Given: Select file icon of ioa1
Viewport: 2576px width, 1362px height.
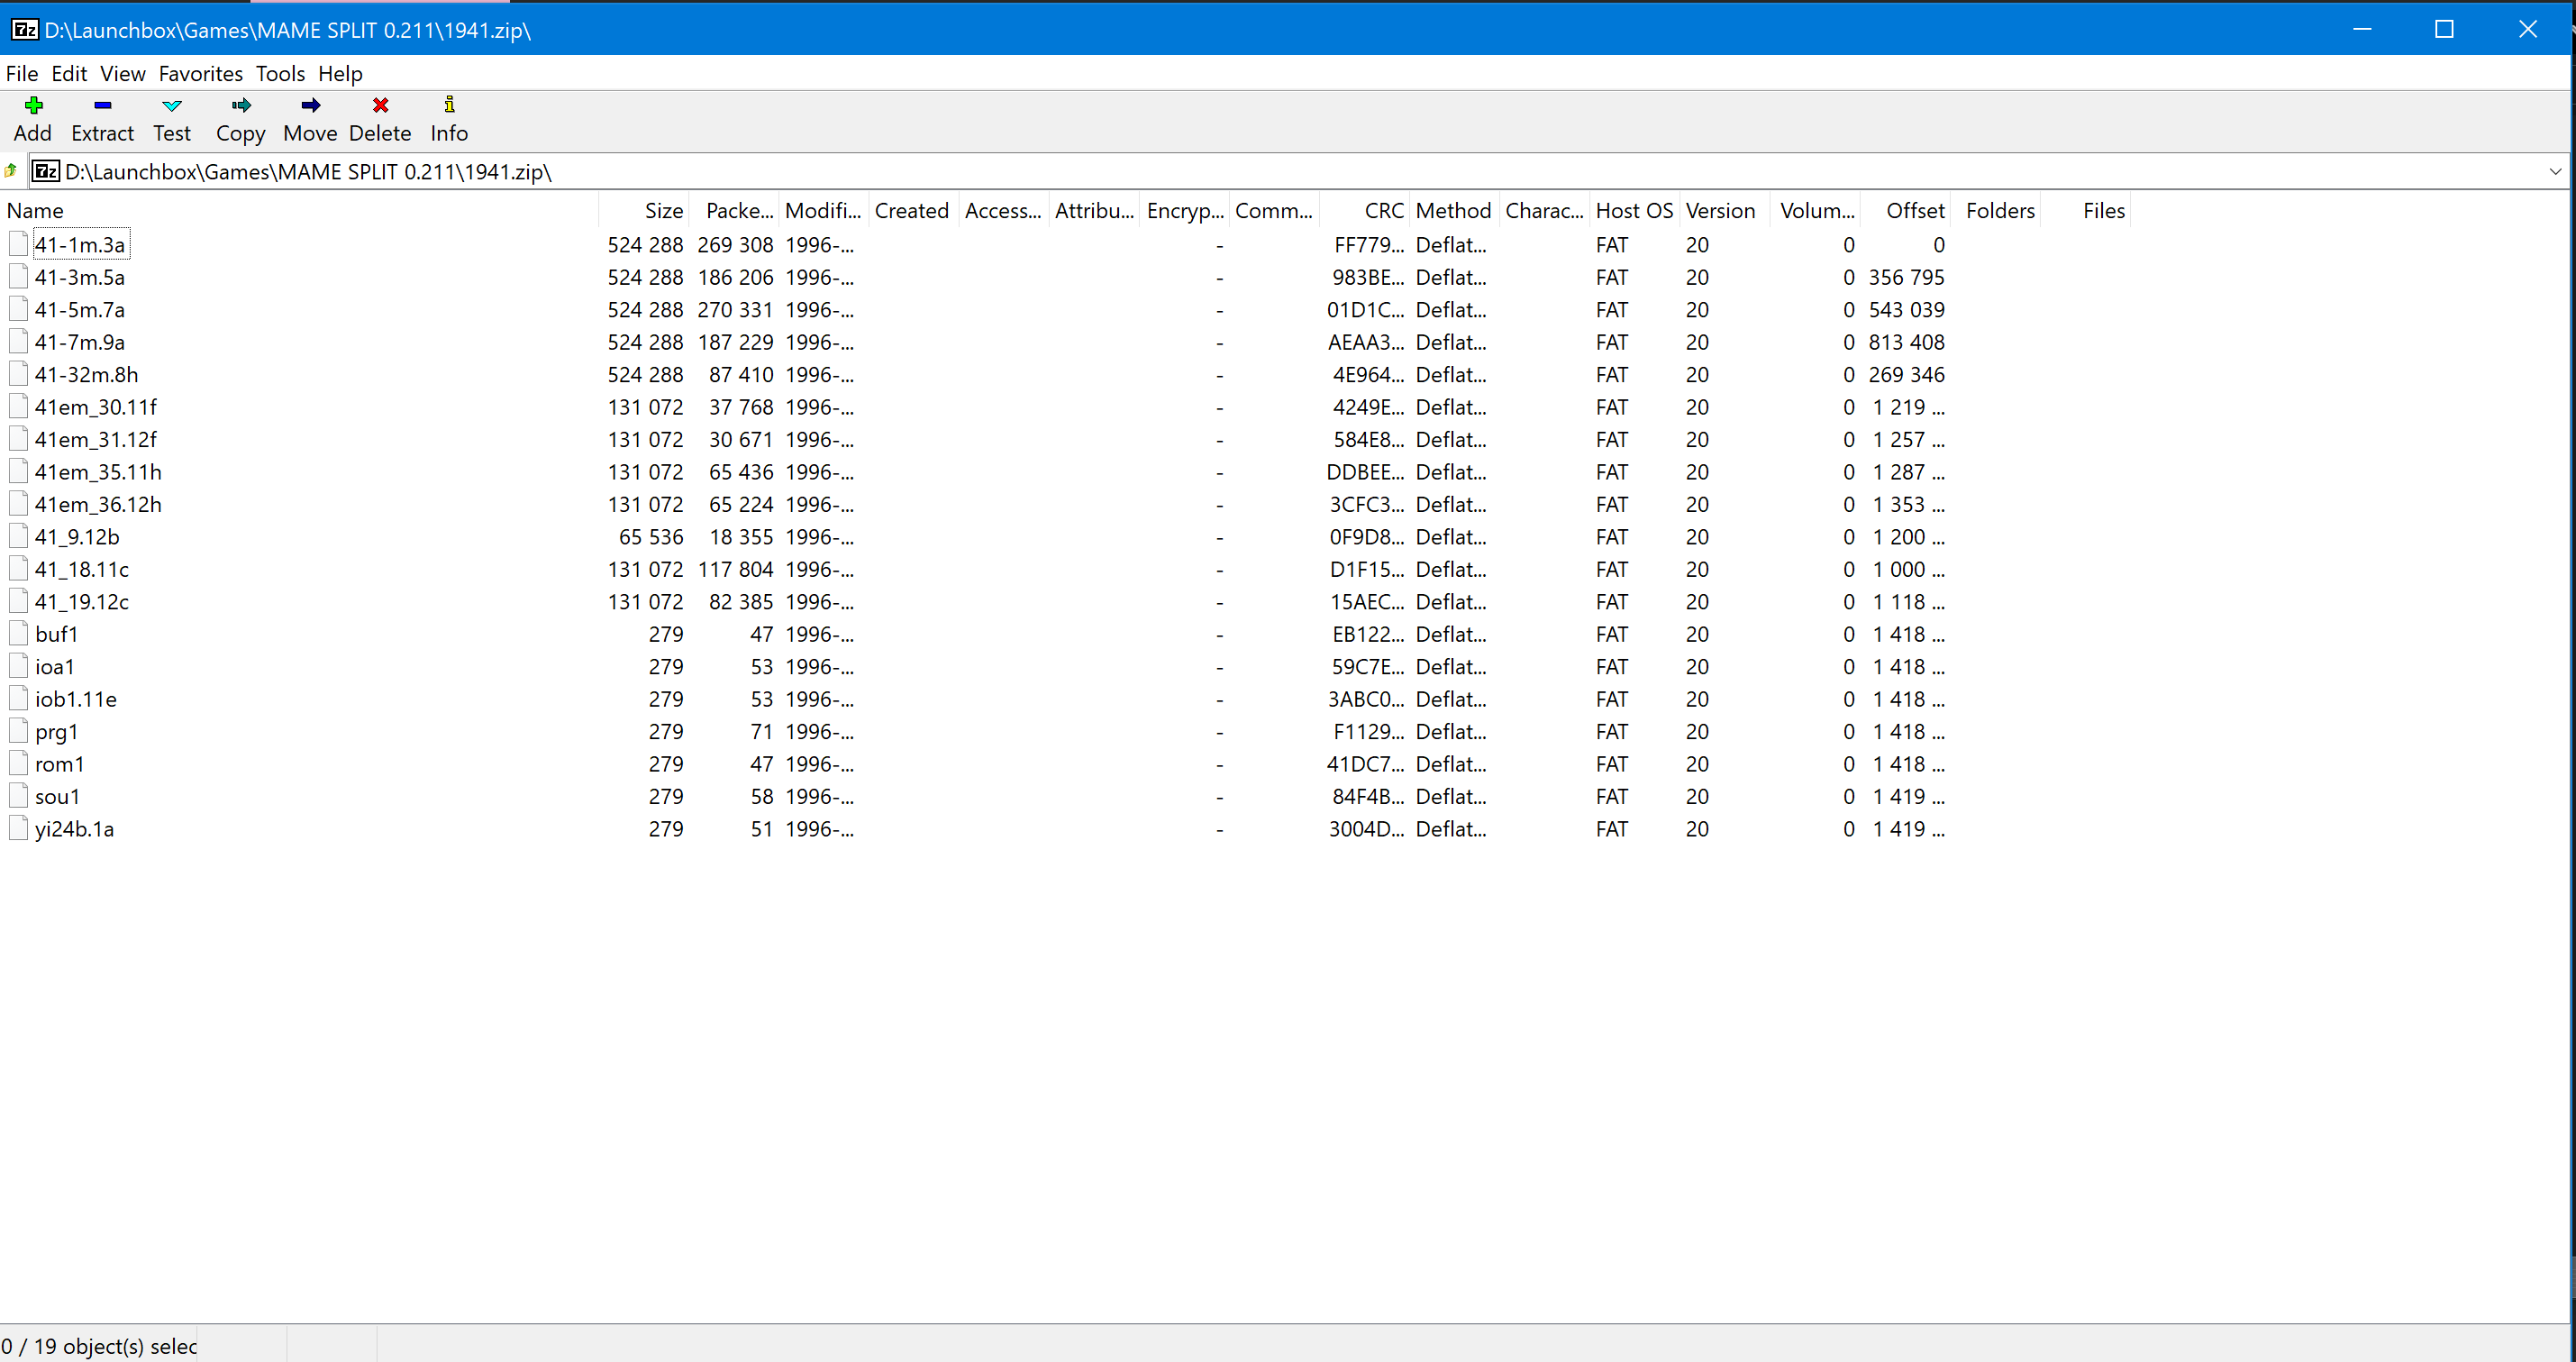Looking at the screenshot, I should click(18, 666).
